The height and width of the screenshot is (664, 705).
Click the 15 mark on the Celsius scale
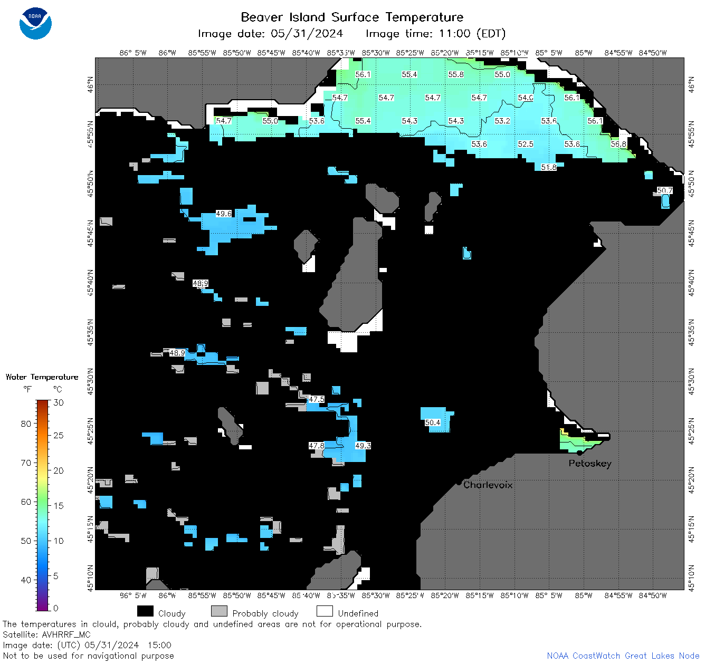point(59,505)
